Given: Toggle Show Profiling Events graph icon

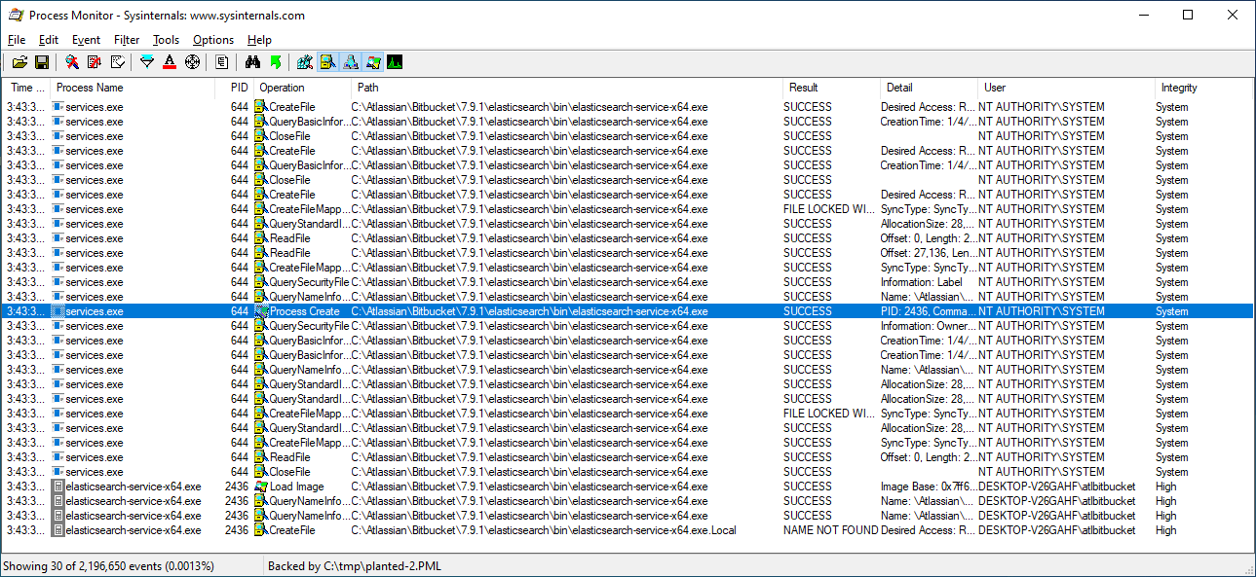Looking at the screenshot, I should (x=395, y=62).
